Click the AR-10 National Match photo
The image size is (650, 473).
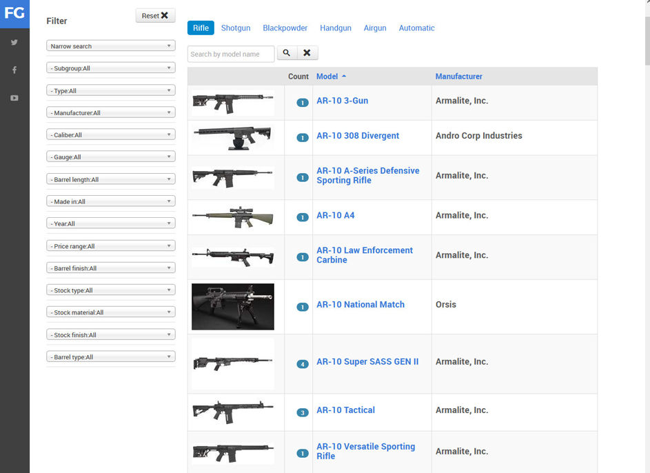click(x=233, y=307)
